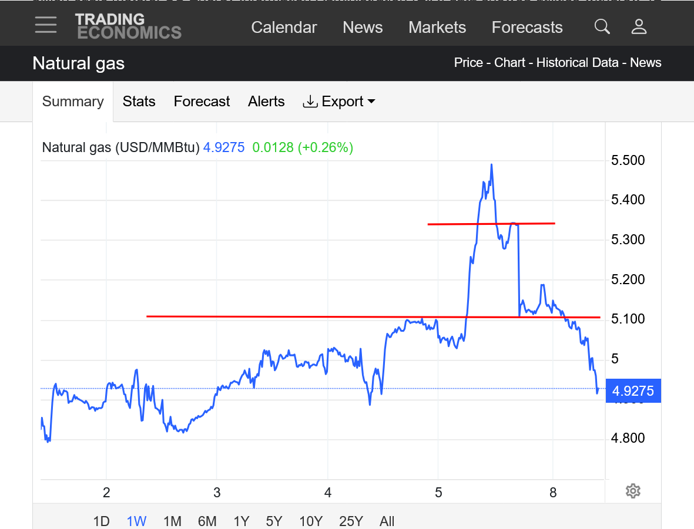The width and height of the screenshot is (694, 529).
Task: Select the 5Y time range
Action: pos(274,521)
